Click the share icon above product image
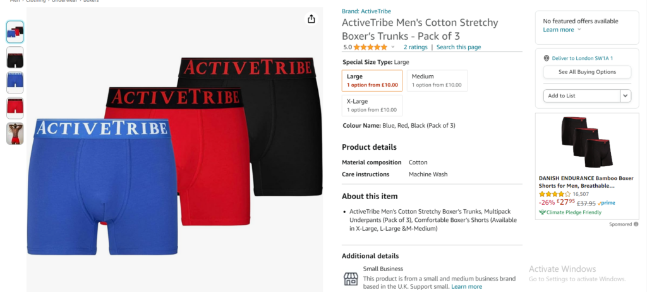The image size is (647, 292). [311, 18]
